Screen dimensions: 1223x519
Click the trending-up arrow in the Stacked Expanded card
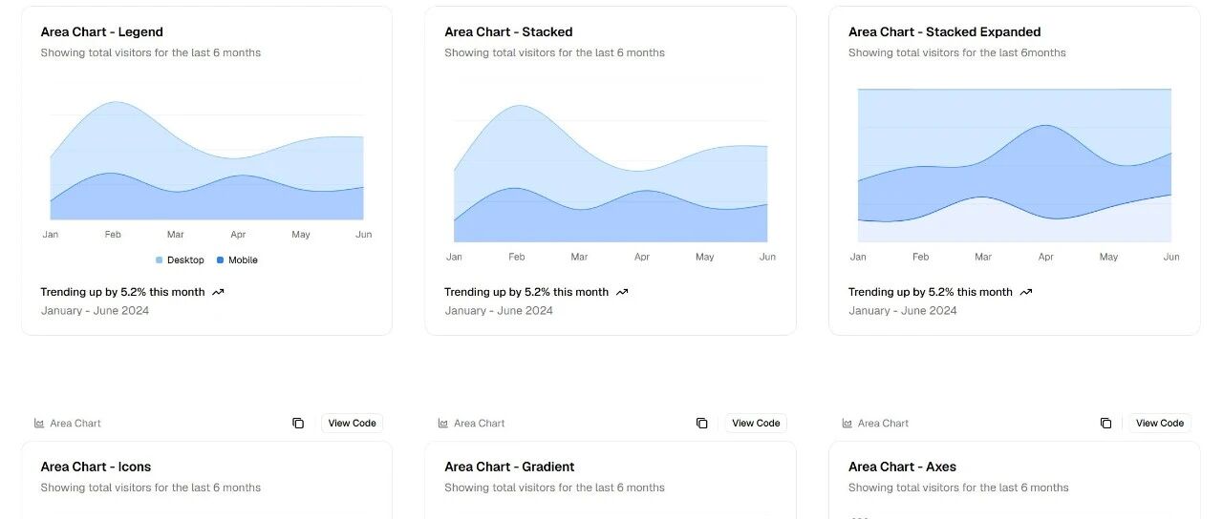1026,292
